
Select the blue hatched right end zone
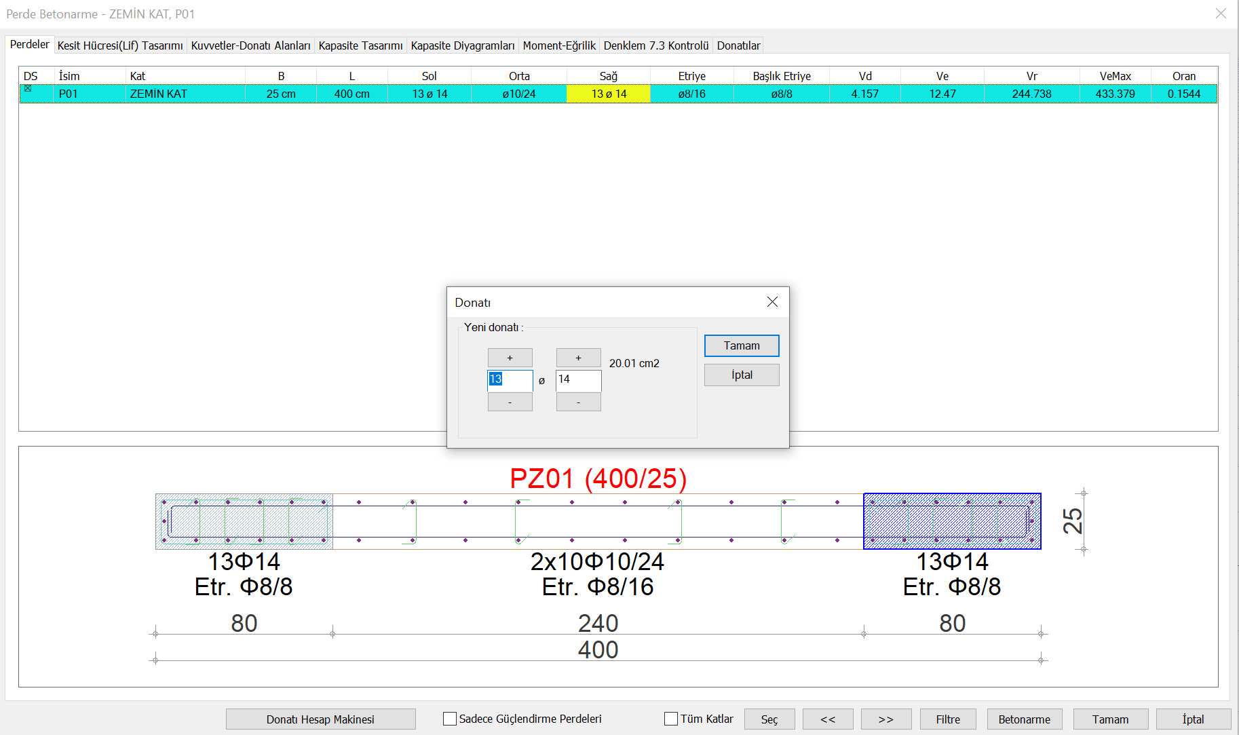click(x=951, y=521)
